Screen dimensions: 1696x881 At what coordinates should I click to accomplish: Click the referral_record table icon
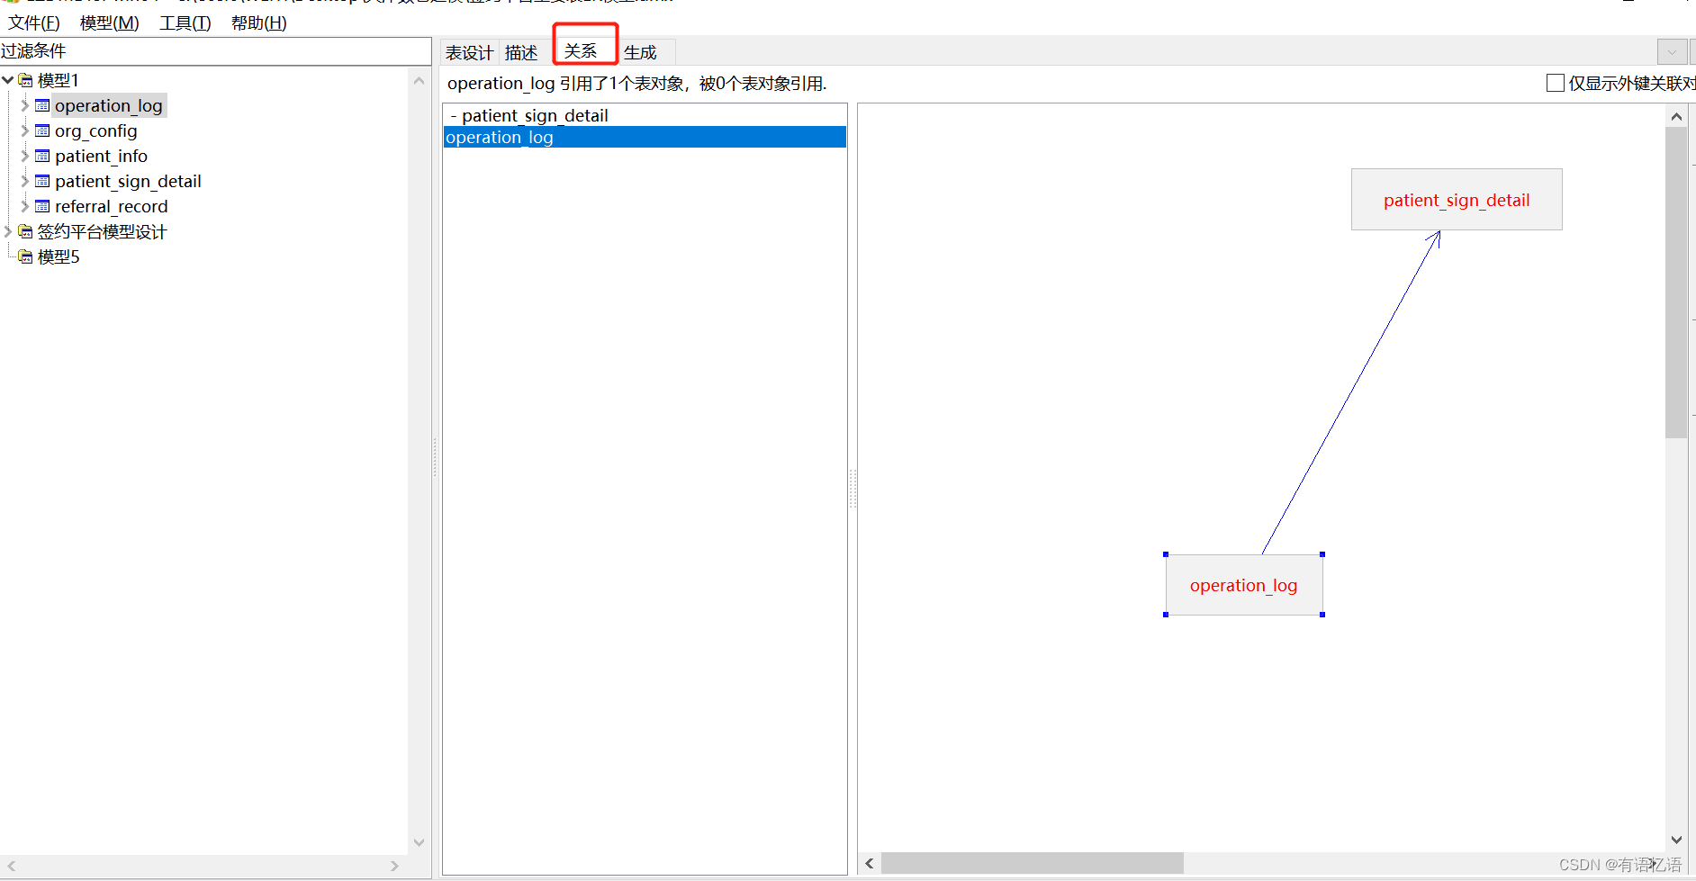click(x=42, y=206)
